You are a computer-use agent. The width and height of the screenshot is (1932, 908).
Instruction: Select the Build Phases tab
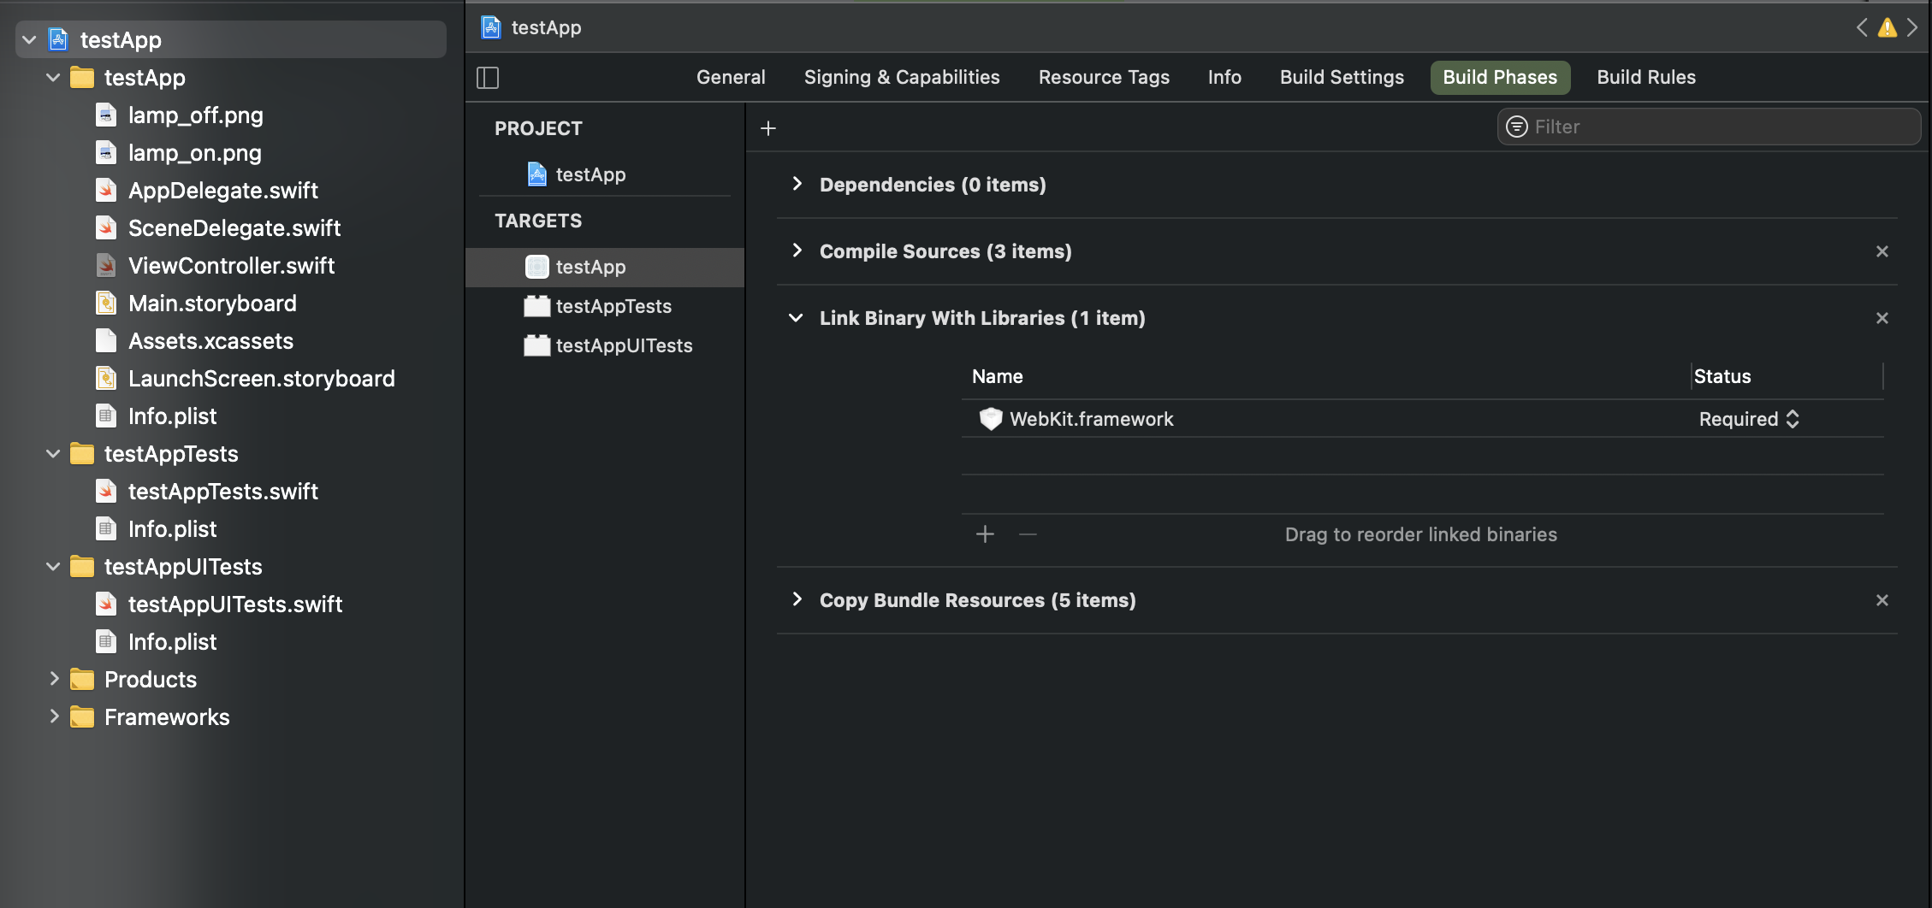1500,77
